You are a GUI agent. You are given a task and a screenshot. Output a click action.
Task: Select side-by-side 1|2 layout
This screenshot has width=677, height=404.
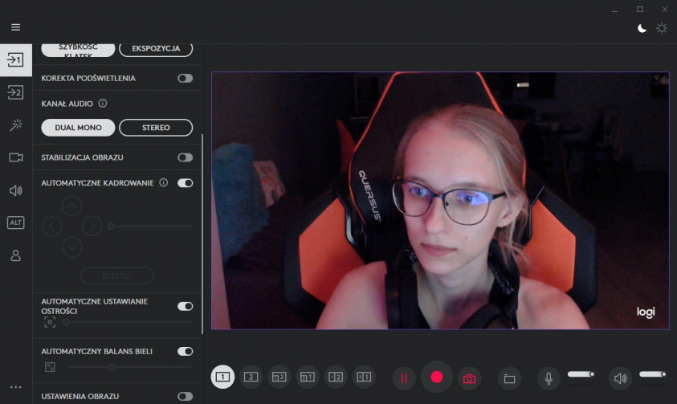pos(336,377)
